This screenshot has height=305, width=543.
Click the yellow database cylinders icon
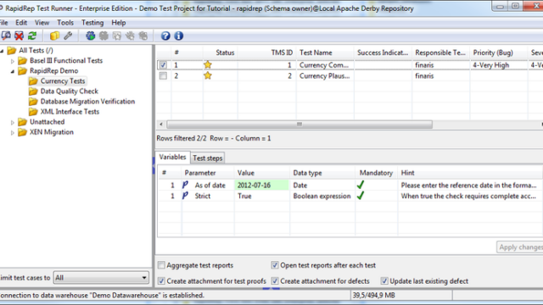tap(54, 36)
